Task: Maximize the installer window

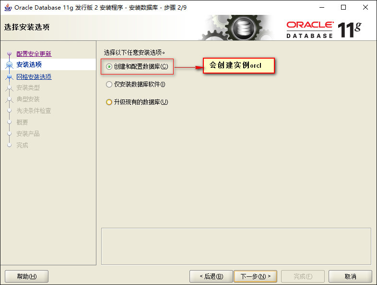Action: tap(343, 8)
